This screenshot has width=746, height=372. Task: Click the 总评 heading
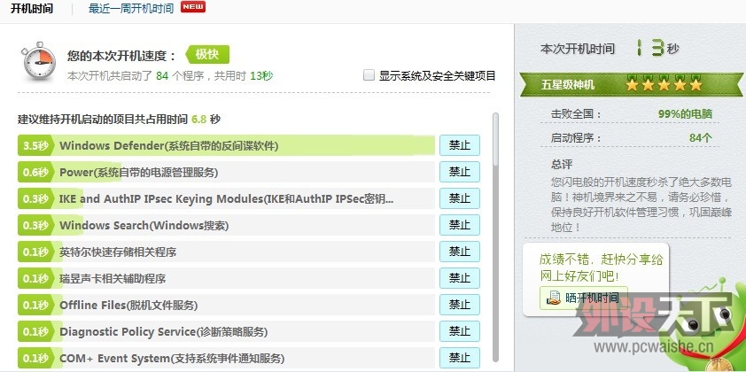pos(562,165)
